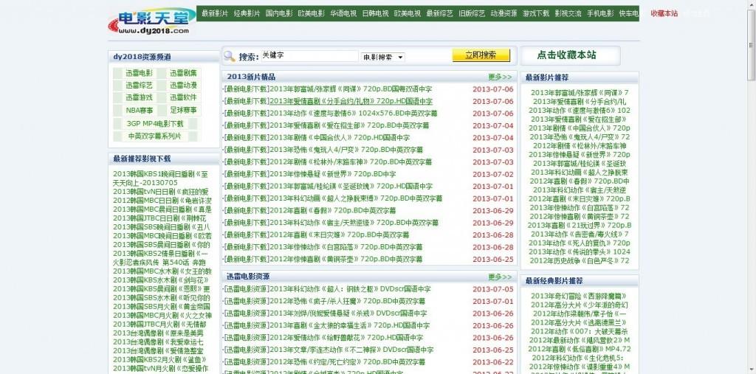
Task: Click the scrollbar up arrow
Action: 751,4
